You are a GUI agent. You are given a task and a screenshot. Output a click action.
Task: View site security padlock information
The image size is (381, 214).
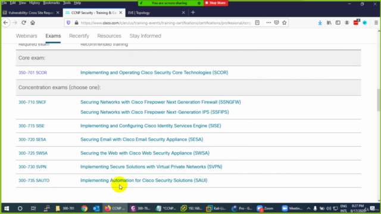[76, 23]
